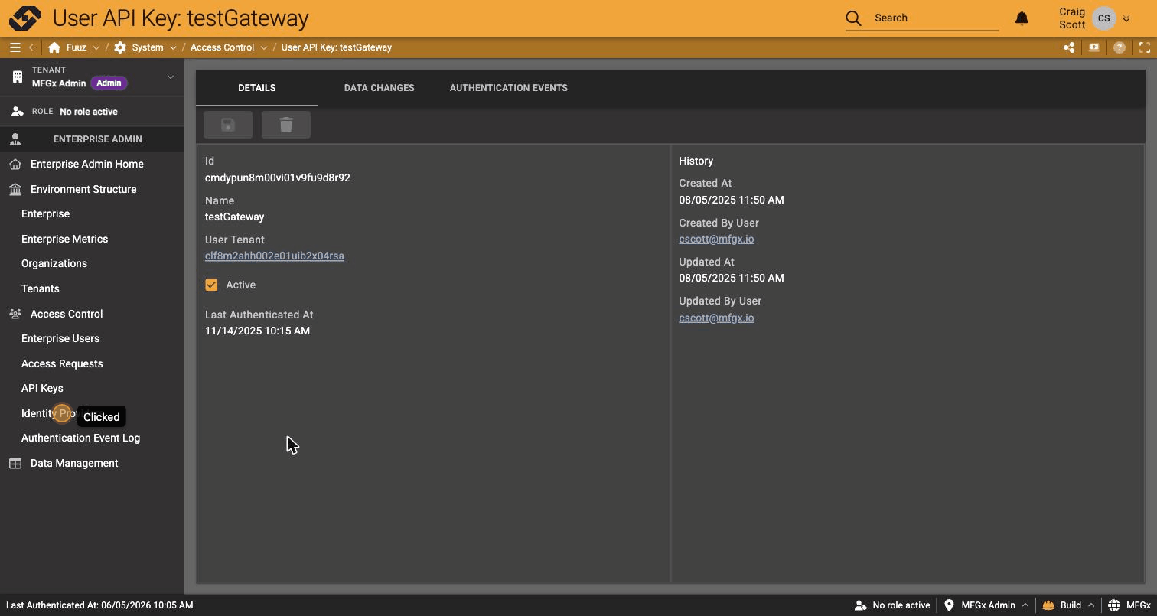The height and width of the screenshot is (616, 1157).
Task: Open Updated By User cscott@mfgx.io link
Action: (x=716, y=318)
